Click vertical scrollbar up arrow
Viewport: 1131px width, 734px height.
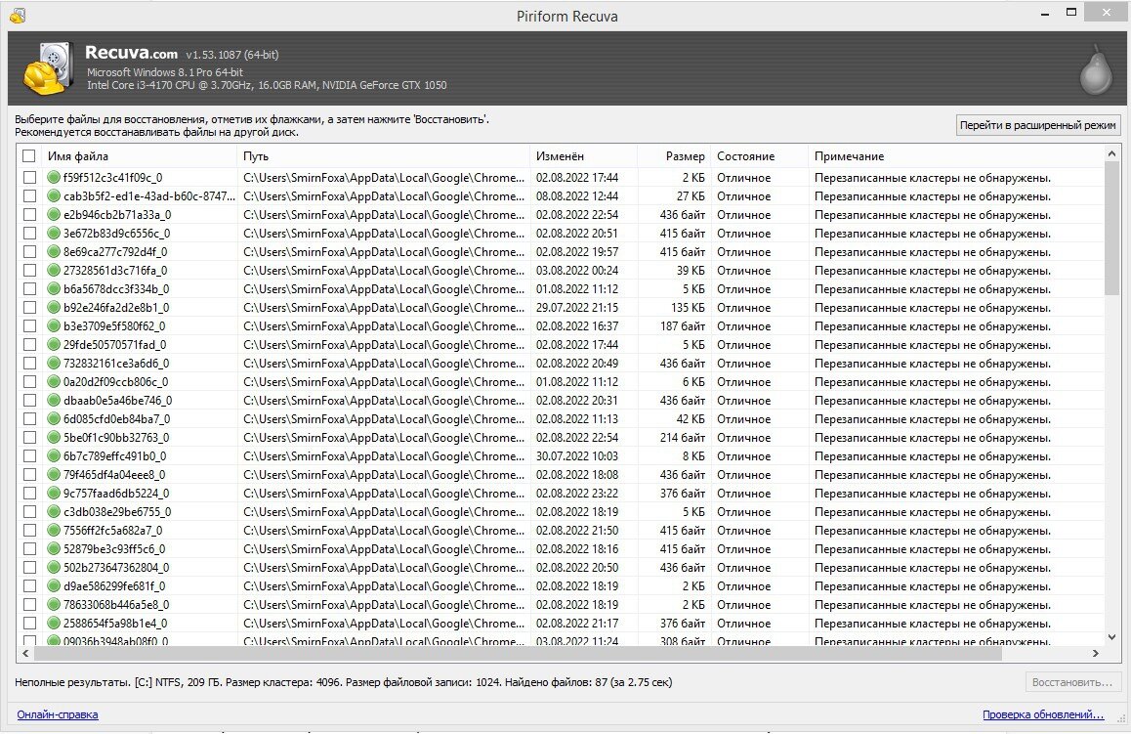pyautogui.click(x=1111, y=153)
